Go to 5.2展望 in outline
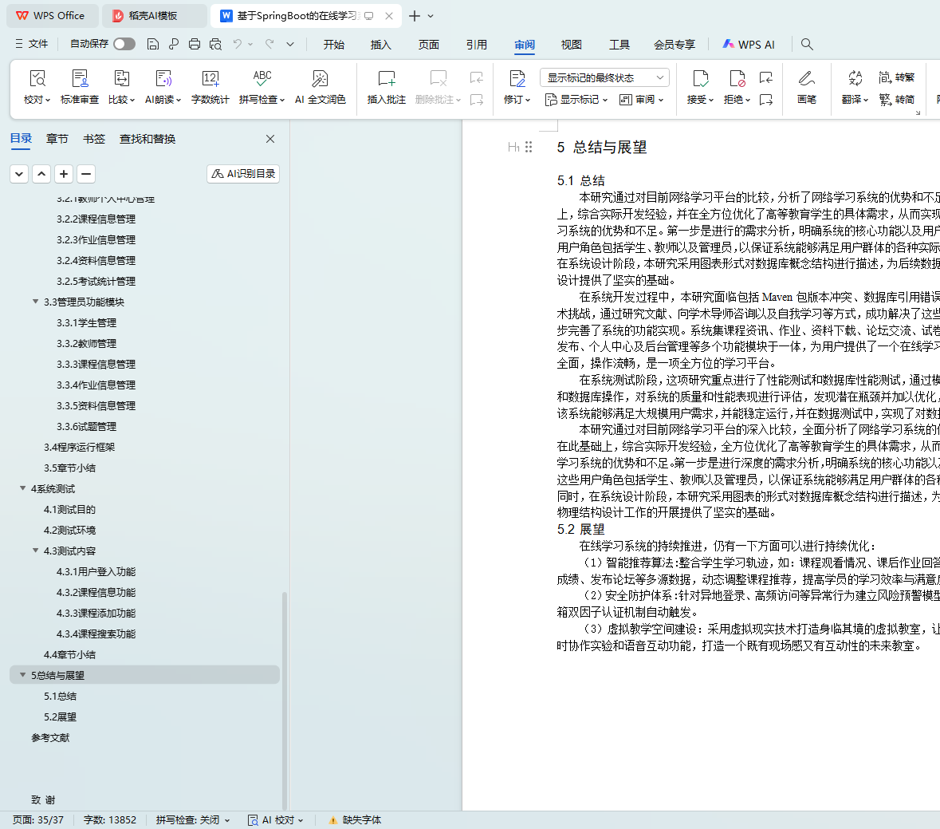 61,716
